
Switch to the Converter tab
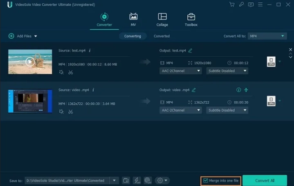104,20
